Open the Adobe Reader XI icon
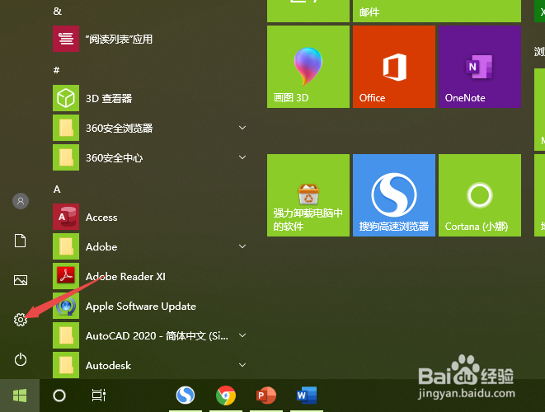545x412 pixels. click(66, 276)
